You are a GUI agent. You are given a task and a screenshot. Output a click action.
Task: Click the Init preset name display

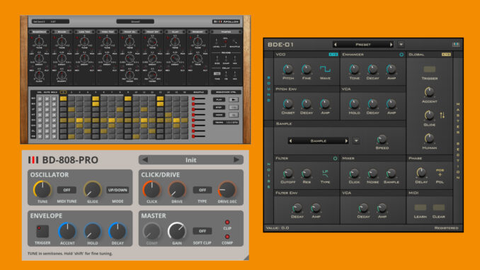(190, 159)
